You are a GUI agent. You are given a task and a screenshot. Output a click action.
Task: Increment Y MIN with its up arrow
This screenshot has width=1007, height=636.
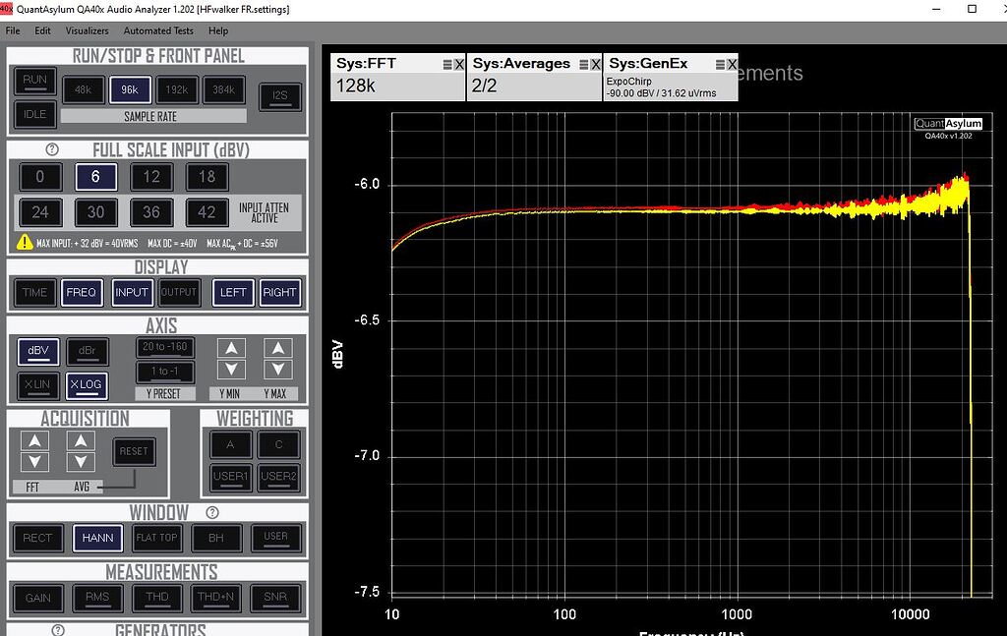230,347
